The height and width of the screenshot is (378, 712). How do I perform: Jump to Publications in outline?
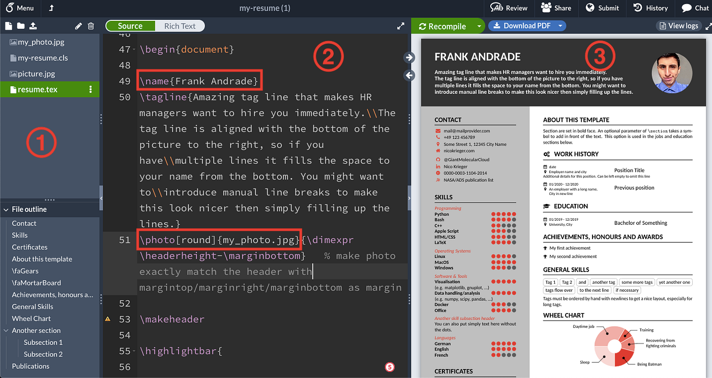[31, 366]
